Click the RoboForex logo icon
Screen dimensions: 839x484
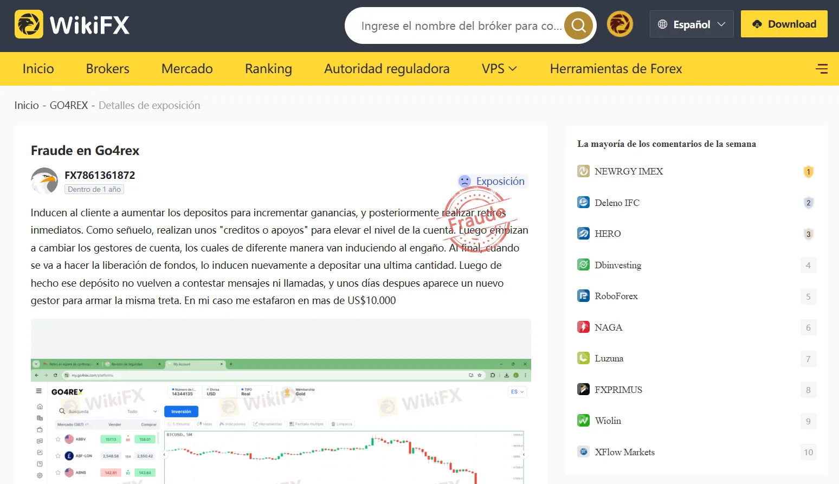coord(583,296)
